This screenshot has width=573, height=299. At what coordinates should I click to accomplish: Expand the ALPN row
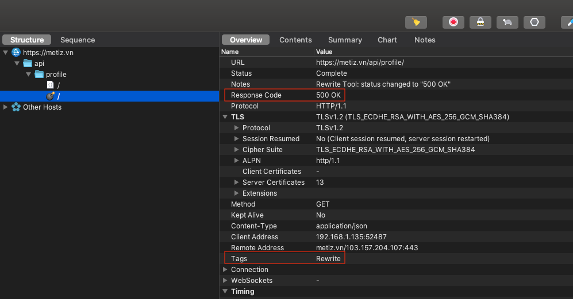[236, 161]
